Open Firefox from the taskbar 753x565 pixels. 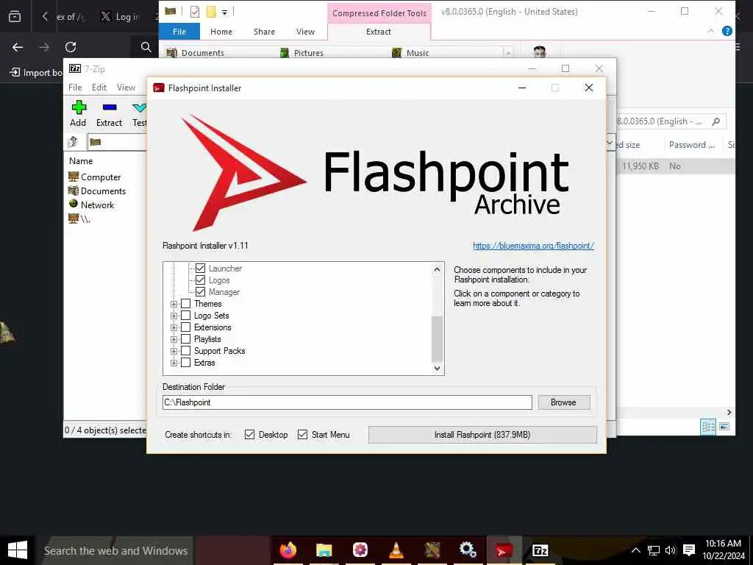click(x=288, y=550)
